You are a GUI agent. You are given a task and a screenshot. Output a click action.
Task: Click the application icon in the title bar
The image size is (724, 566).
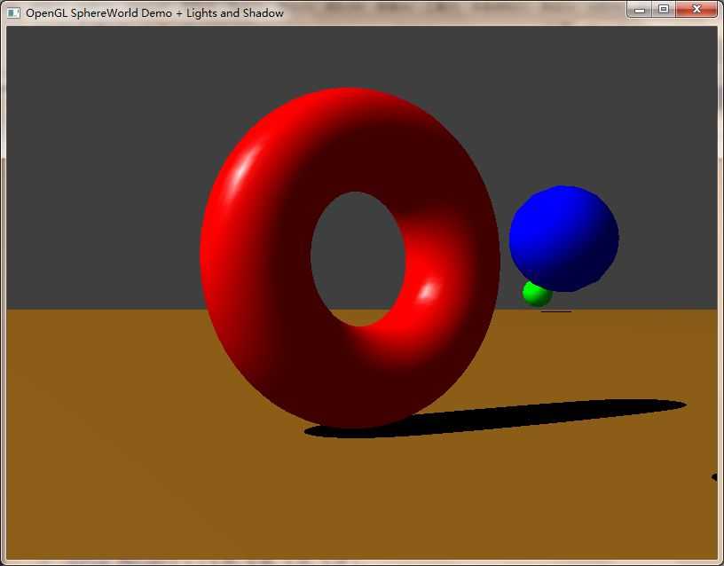point(14,13)
